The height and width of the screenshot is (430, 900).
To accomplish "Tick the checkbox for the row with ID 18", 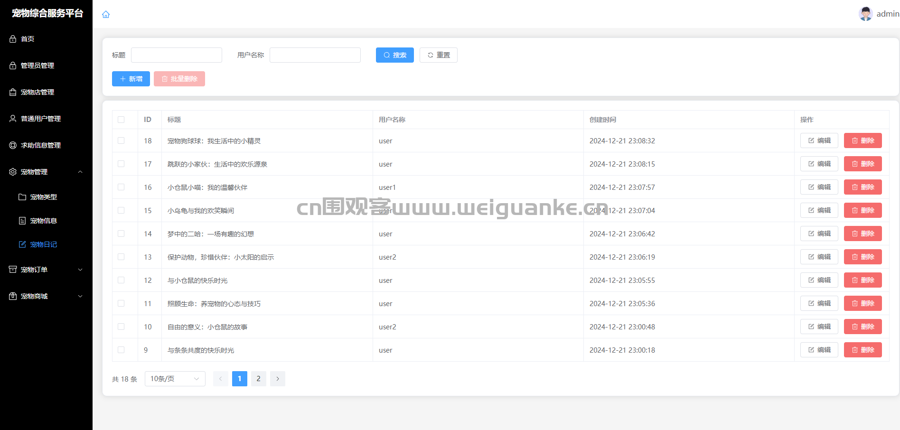I will tap(121, 140).
